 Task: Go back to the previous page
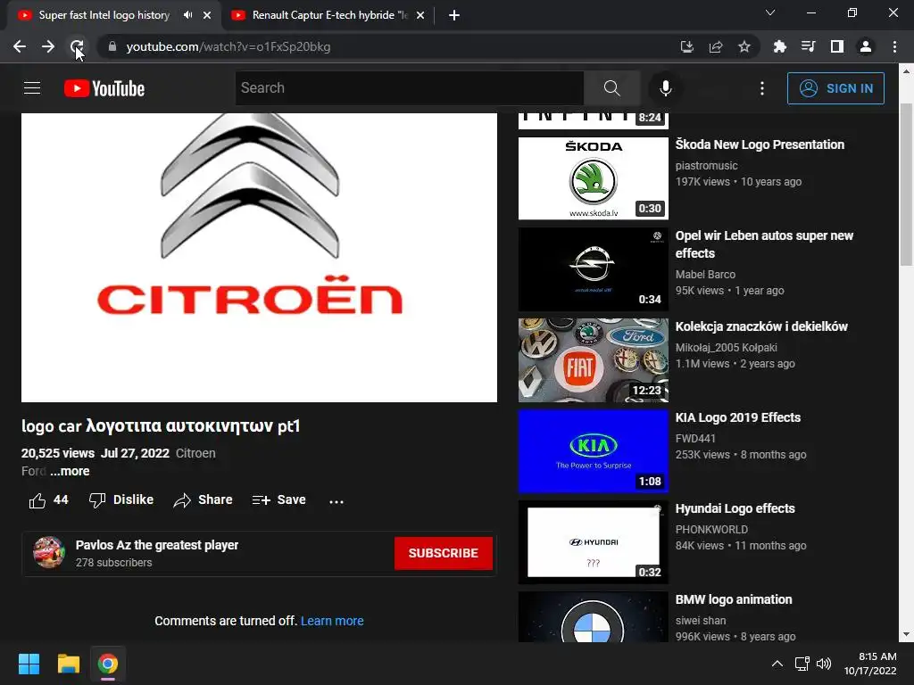point(20,46)
